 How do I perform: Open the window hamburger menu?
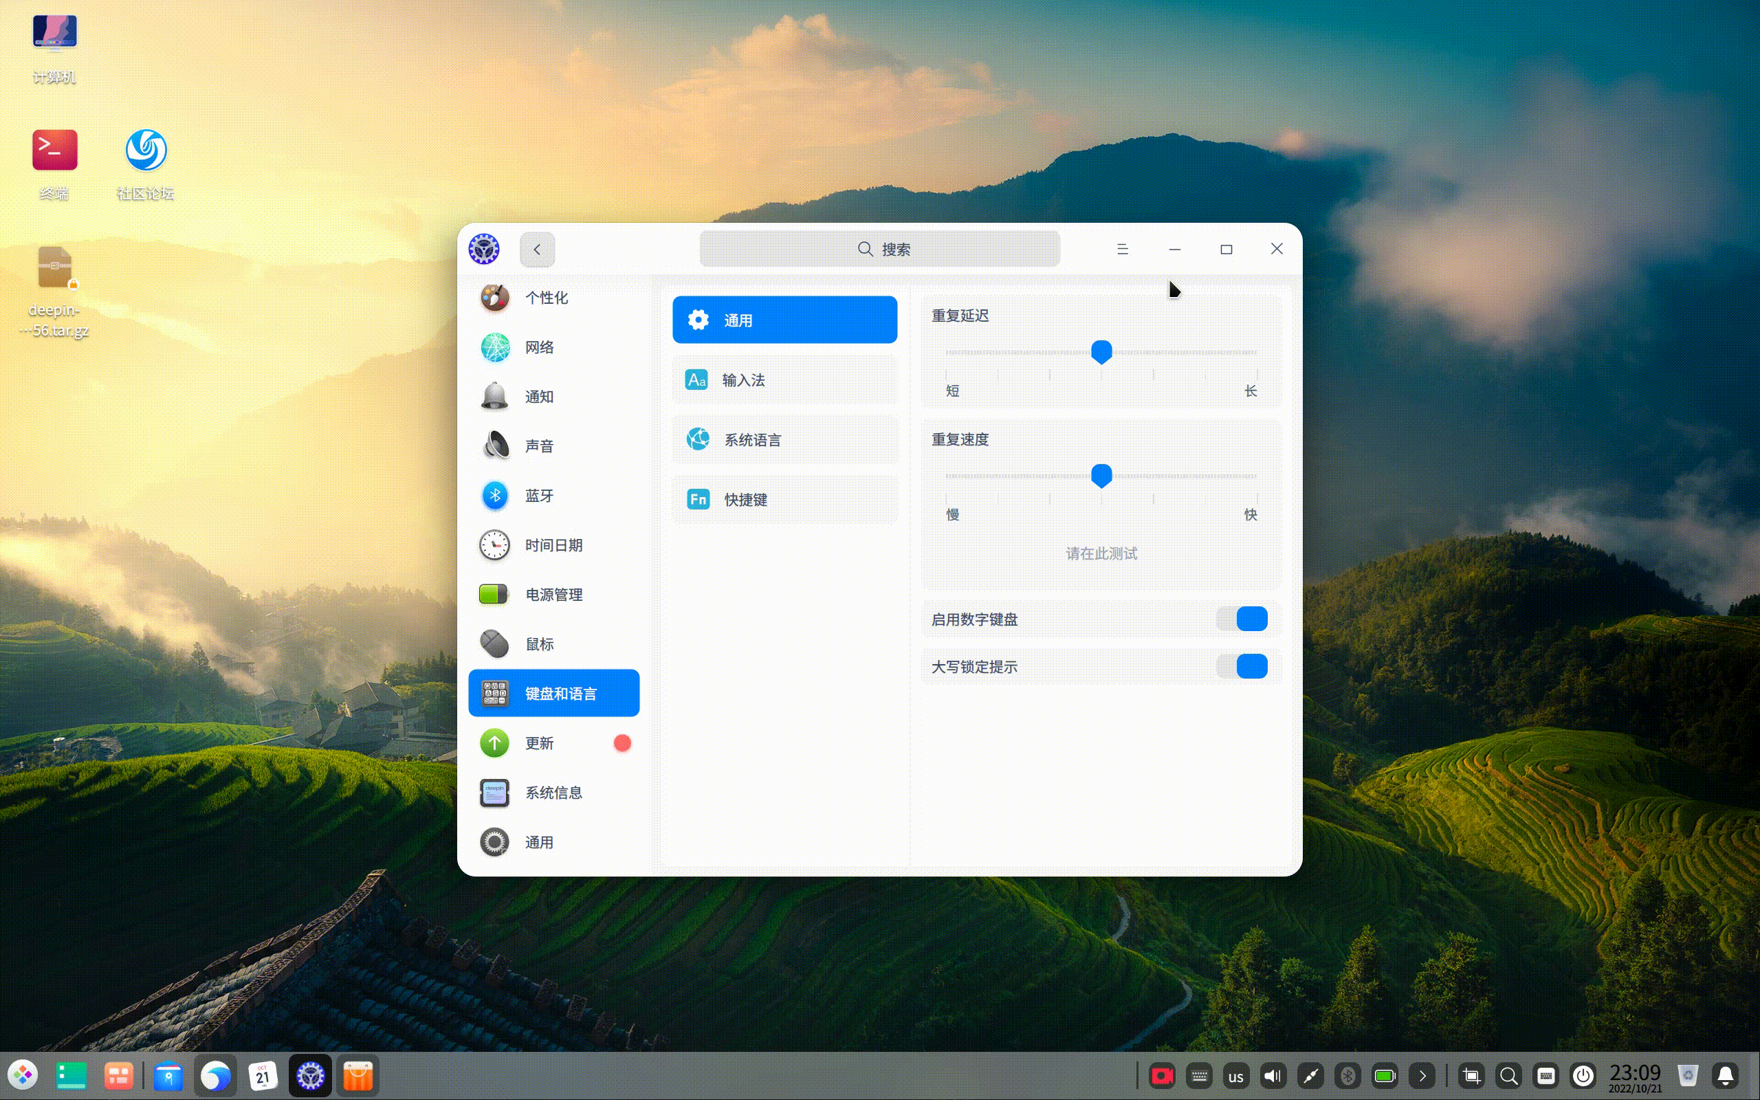point(1122,248)
